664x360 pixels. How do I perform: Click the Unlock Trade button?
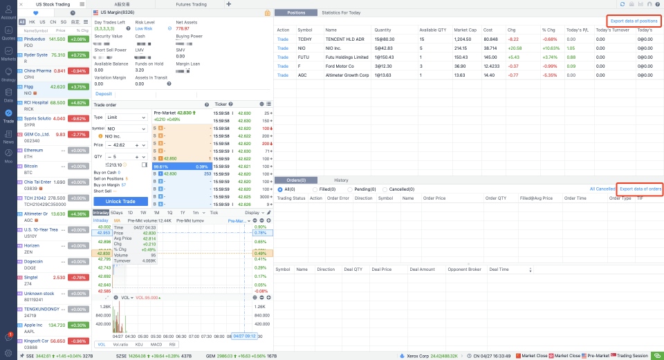pos(120,201)
